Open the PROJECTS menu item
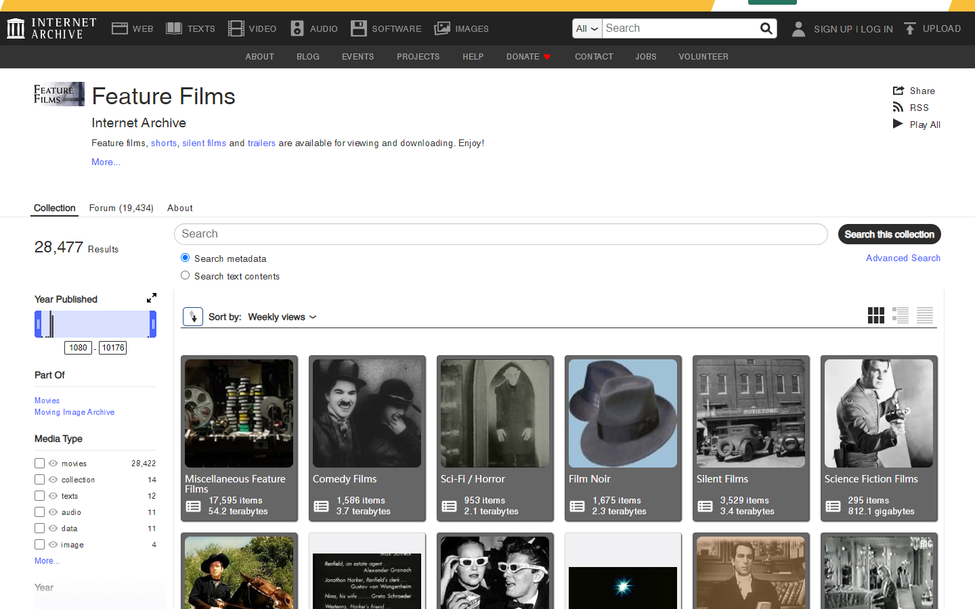The width and height of the screenshot is (975, 609). click(x=418, y=57)
